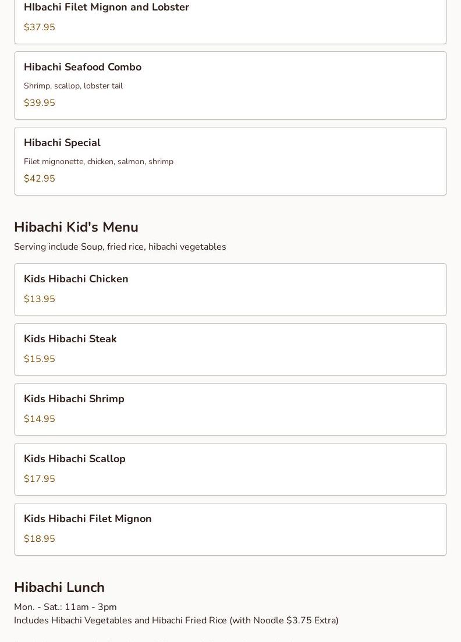This screenshot has width=461, height=642.
Task: Select the Hibachi Filet Mignon and Lobster item
Action: pyautogui.click(x=107, y=8)
